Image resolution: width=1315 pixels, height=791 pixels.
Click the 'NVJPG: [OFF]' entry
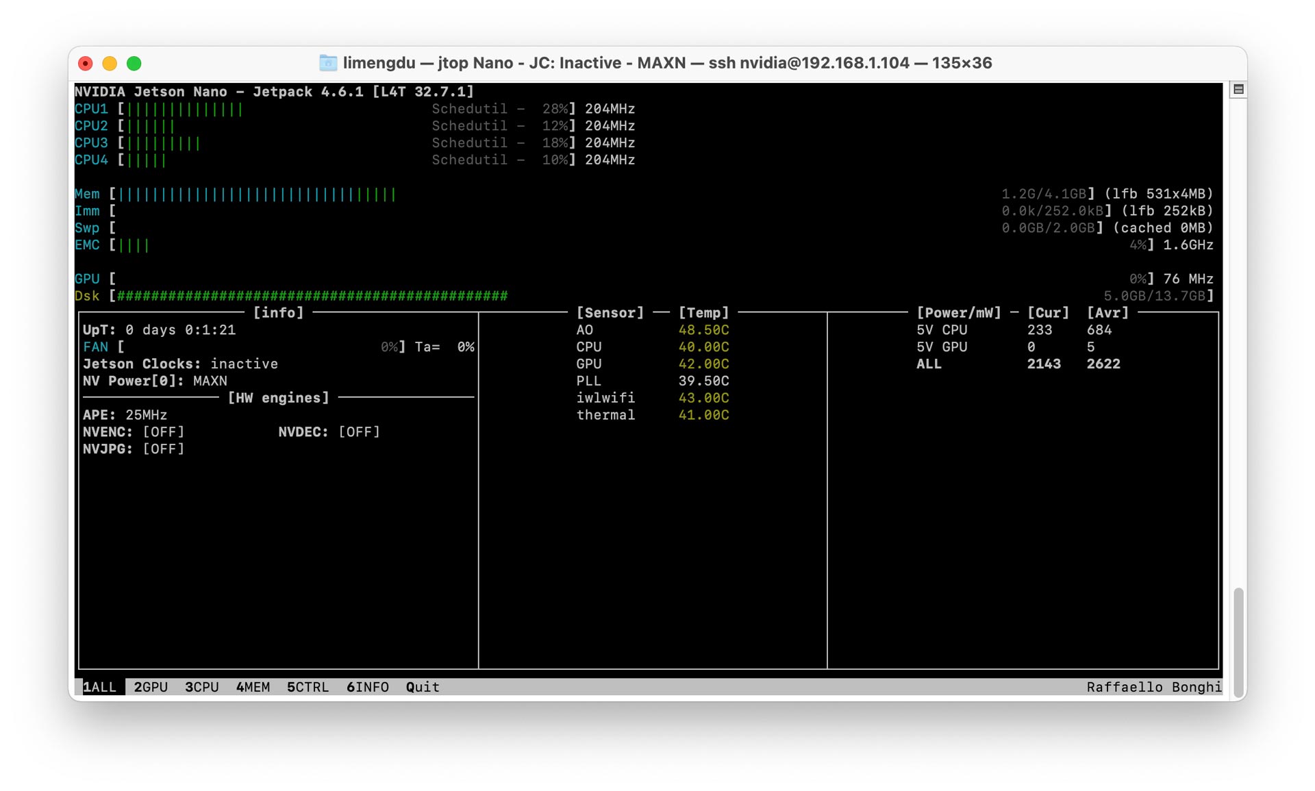pyautogui.click(x=134, y=449)
